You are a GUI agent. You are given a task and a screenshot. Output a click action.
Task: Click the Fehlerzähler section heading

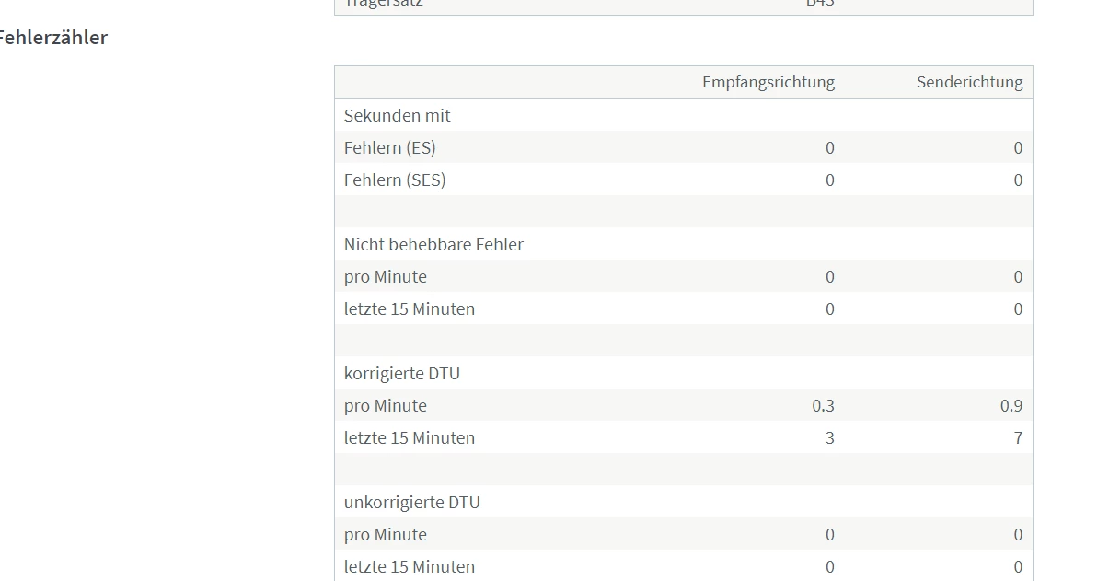pyautogui.click(x=52, y=38)
